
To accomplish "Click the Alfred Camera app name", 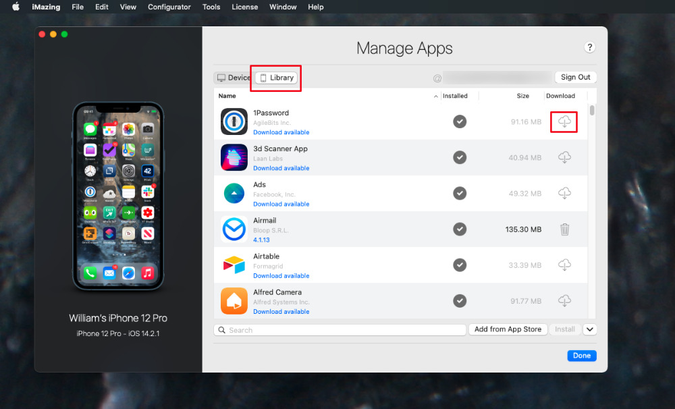I will click(277, 292).
